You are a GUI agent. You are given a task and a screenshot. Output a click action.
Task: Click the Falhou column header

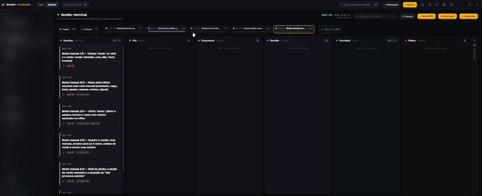pos(436,40)
